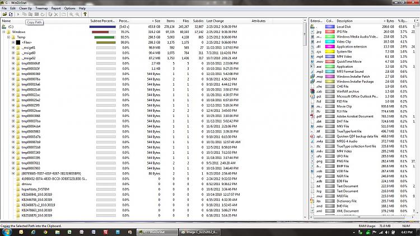The width and height of the screenshot is (420, 236).
Task: Click the .mp3 file type icon
Action: point(312,72)
